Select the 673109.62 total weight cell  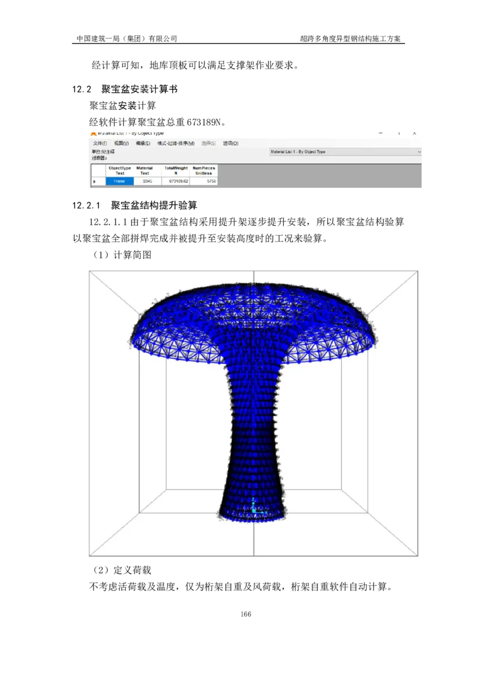point(176,181)
